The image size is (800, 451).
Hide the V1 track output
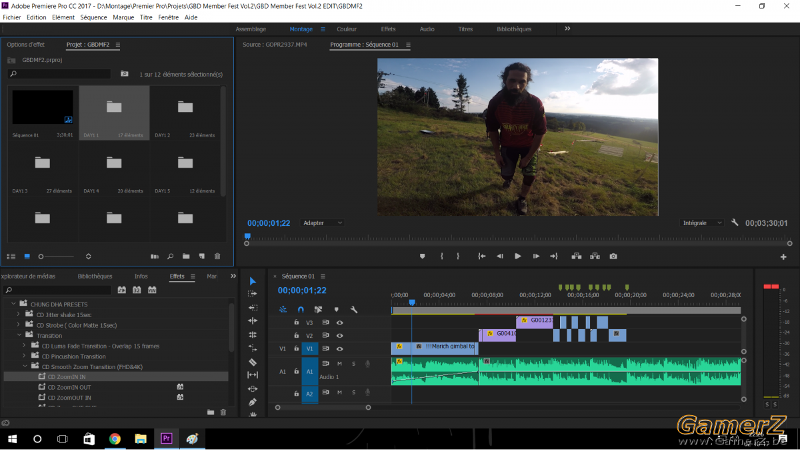pos(339,349)
